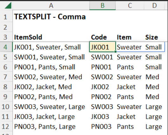Click cell 'PN001' in Code column
This screenshot has width=168, height=135.
coord(103,67)
